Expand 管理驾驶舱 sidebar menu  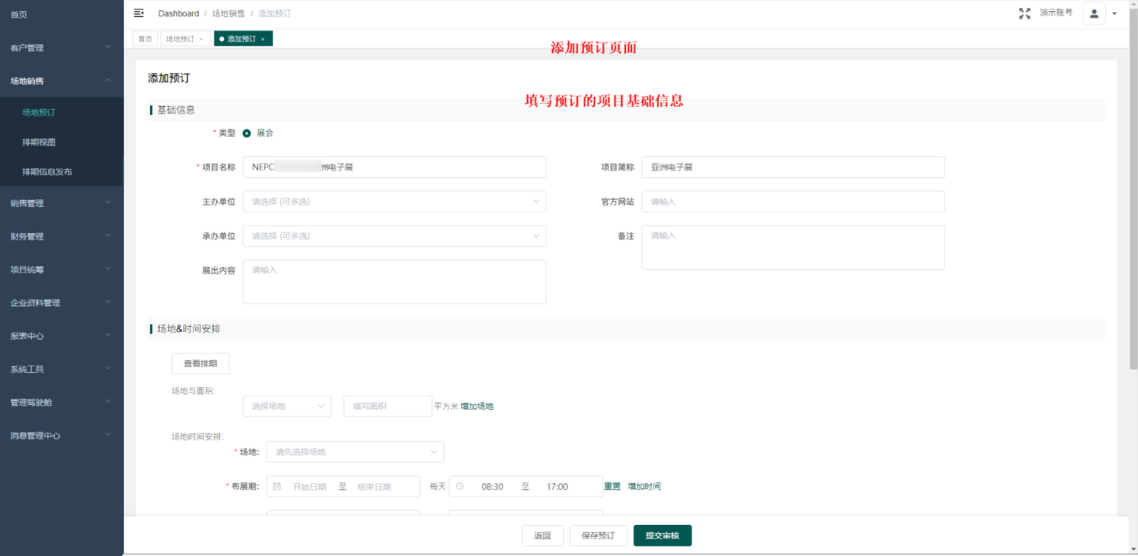62,403
